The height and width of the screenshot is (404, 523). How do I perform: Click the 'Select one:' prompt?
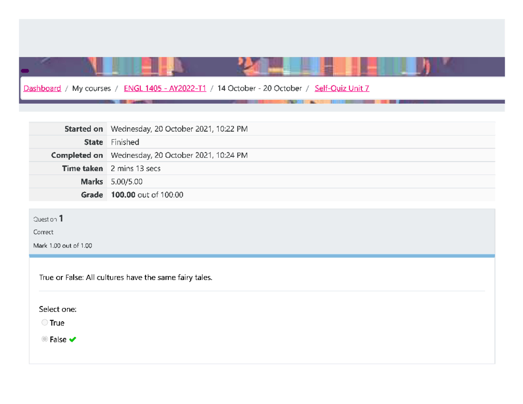[58, 309]
